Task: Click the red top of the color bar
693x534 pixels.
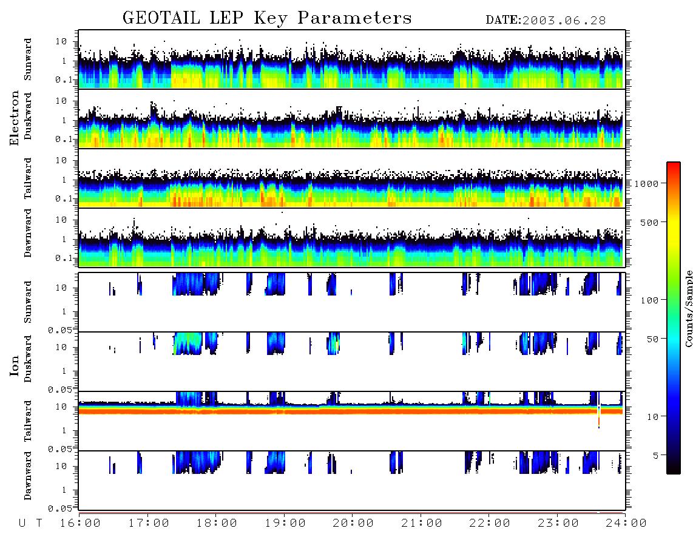Action: click(674, 168)
